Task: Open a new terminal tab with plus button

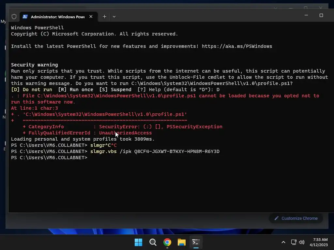Action: click(105, 17)
